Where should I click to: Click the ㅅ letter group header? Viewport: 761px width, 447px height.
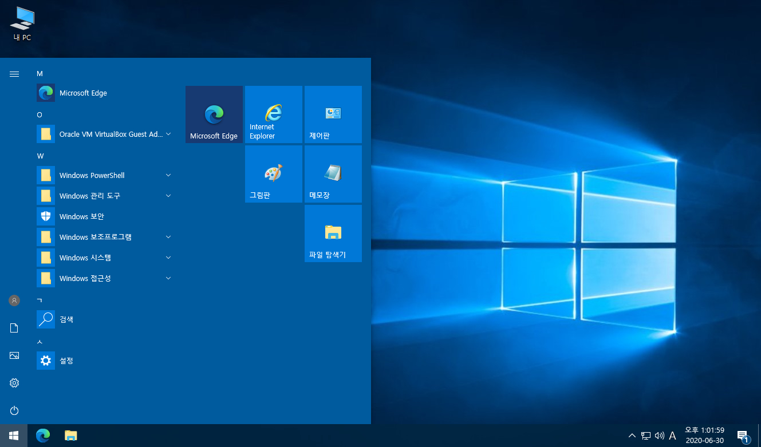pyautogui.click(x=40, y=341)
